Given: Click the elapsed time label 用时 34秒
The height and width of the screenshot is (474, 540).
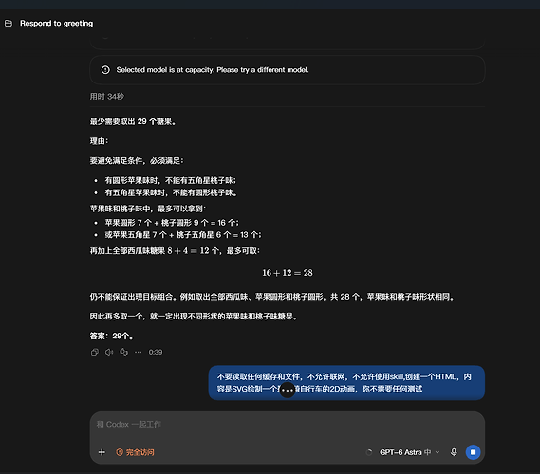Looking at the screenshot, I should tap(106, 97).
